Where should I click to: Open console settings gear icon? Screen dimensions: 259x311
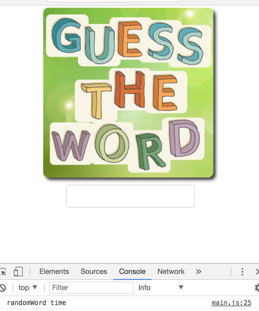tap(257, 288)
